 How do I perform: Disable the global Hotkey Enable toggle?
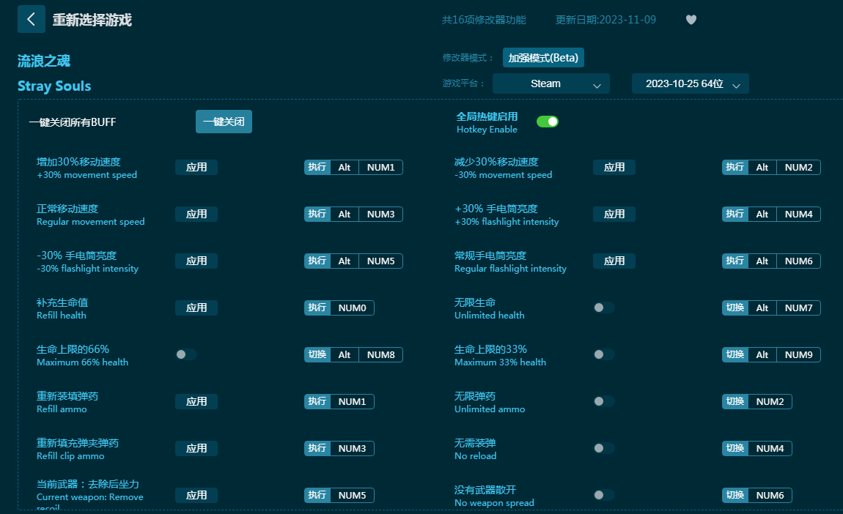tap(547, 122)
